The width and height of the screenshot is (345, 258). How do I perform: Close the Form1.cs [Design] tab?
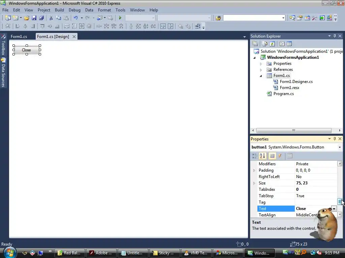74,37
